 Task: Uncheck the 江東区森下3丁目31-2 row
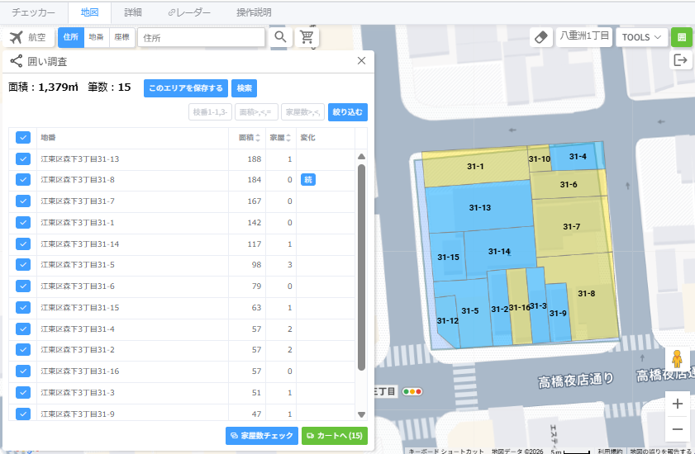[23, 349]
